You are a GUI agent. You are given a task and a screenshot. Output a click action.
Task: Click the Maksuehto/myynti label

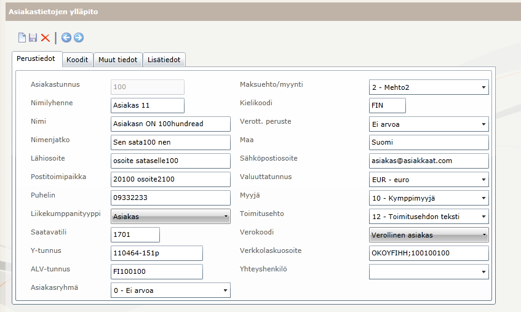point(271,84)
